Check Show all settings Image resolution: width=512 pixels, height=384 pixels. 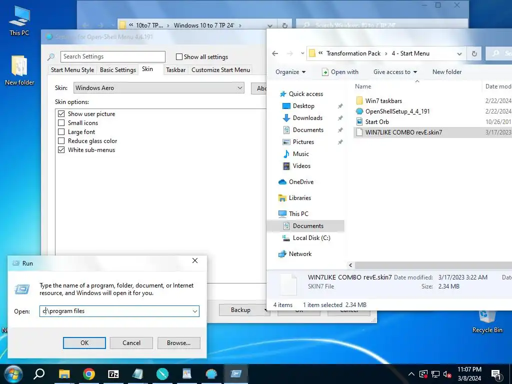coord(179,57)
